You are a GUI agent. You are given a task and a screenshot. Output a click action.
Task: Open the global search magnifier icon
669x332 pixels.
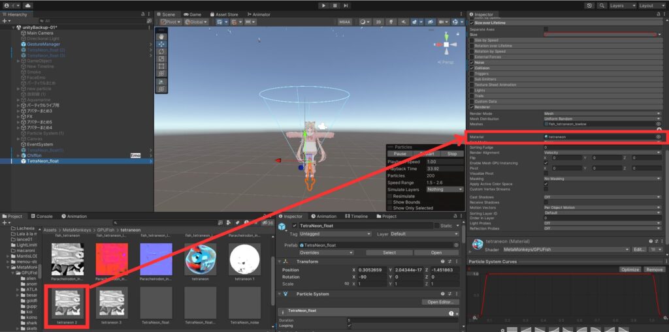601,5
